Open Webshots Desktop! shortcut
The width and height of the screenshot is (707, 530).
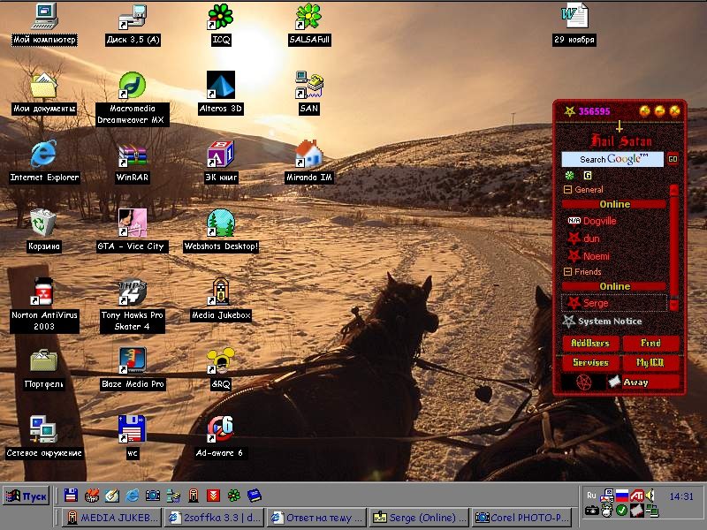220,224
